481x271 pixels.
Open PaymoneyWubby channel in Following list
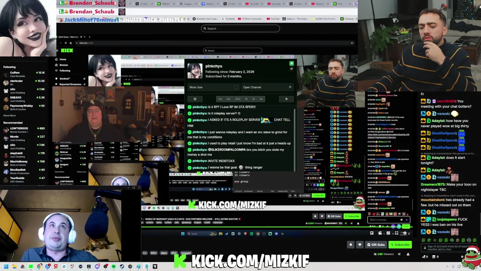[x=23, y=107]
